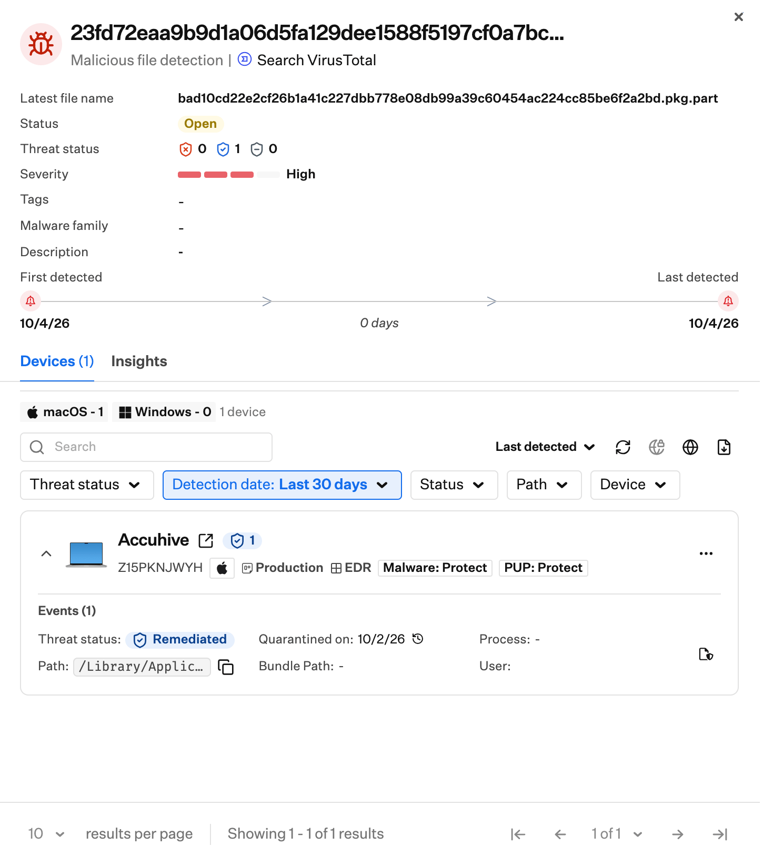Filter by Windows - 0 chip
The width and height of the screenshot is (763, 866).
[x=164, y=412]
